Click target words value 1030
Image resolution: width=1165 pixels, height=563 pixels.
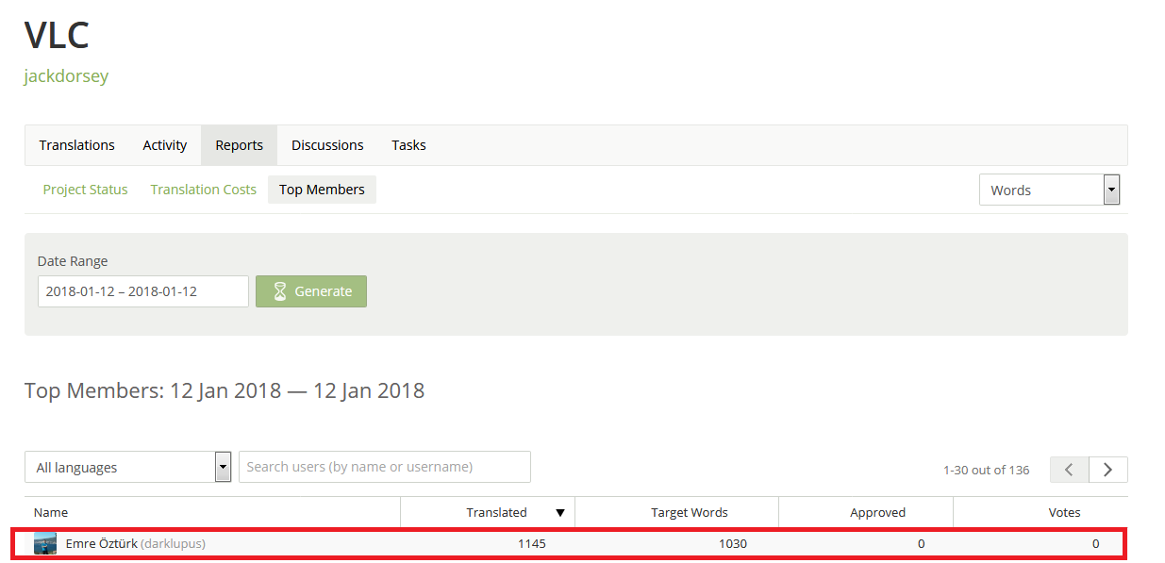[732, 543]
